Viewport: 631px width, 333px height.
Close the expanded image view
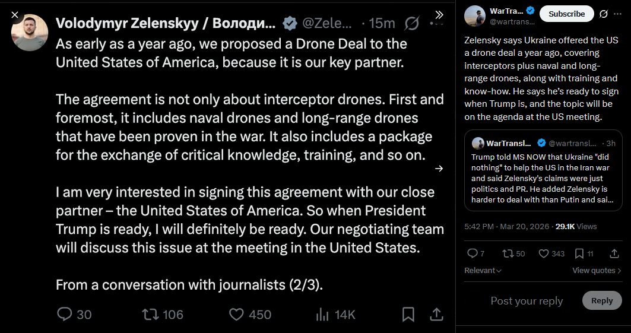tap(15, 15)
